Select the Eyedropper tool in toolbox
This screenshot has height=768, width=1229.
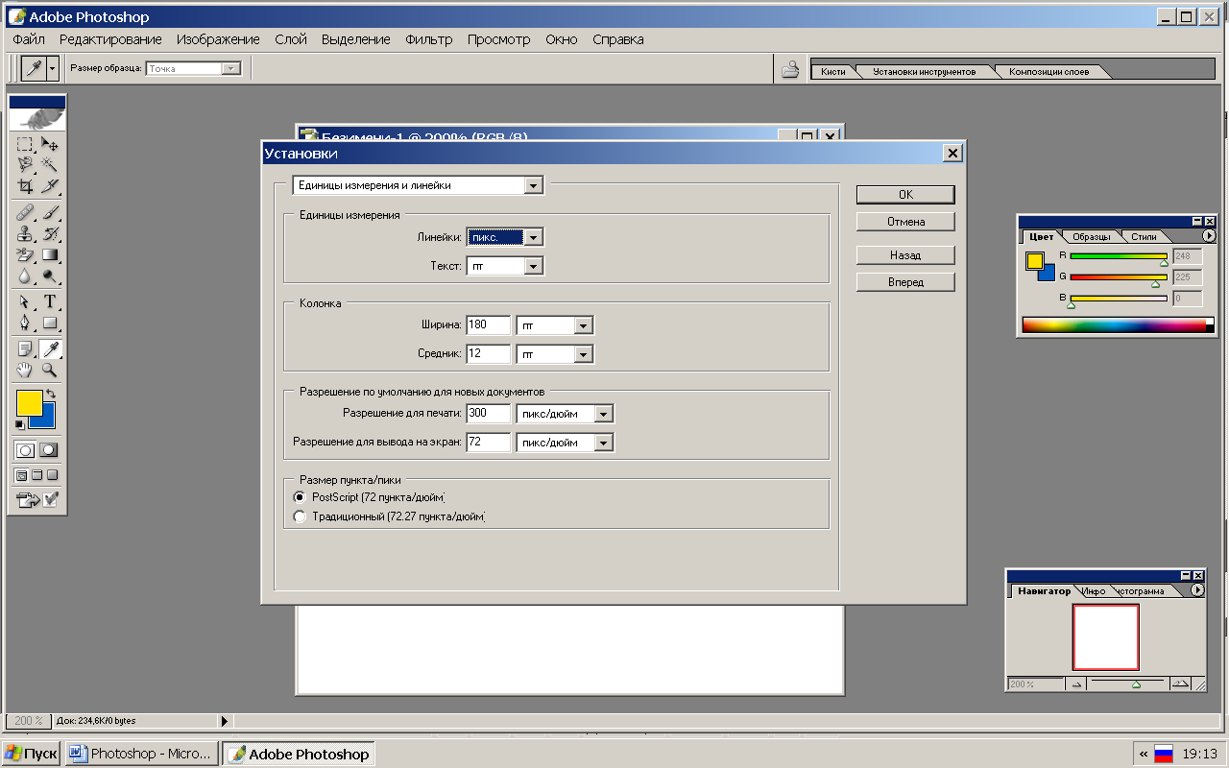pos(50,348)
